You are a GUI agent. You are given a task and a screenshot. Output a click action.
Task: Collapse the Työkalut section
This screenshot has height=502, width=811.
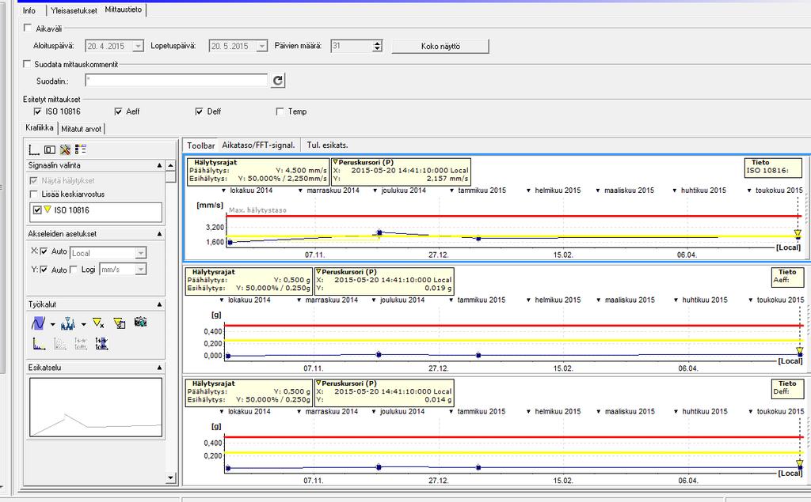pyautogui.click(x=159, y=304)
